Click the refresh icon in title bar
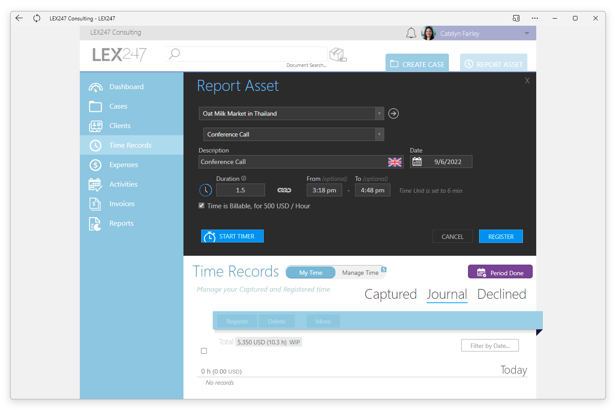Screen dimensions: 616x410 (x=37, y=18)
